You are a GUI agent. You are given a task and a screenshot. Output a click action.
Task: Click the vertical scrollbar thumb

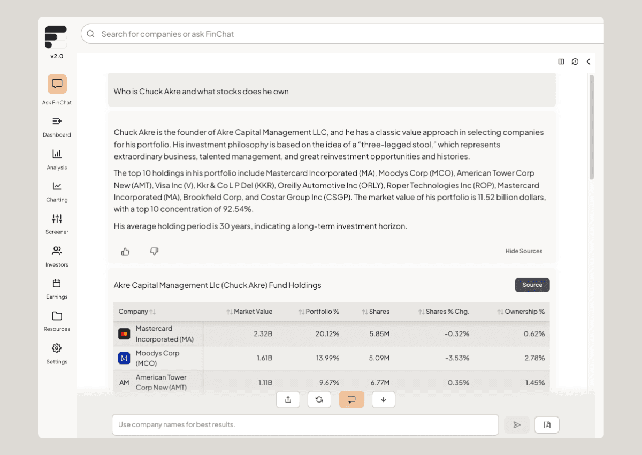[592, 127]
